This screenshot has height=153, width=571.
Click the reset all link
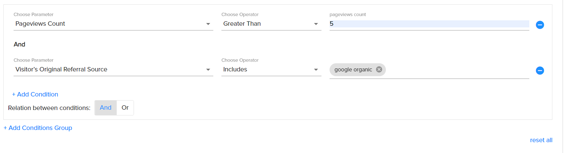coord(541,140)
